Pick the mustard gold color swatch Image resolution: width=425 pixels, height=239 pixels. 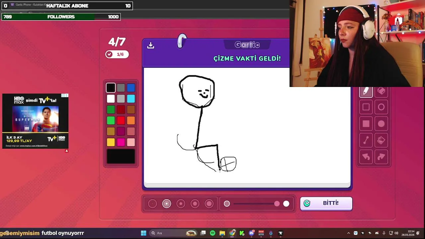coord(111,131)
